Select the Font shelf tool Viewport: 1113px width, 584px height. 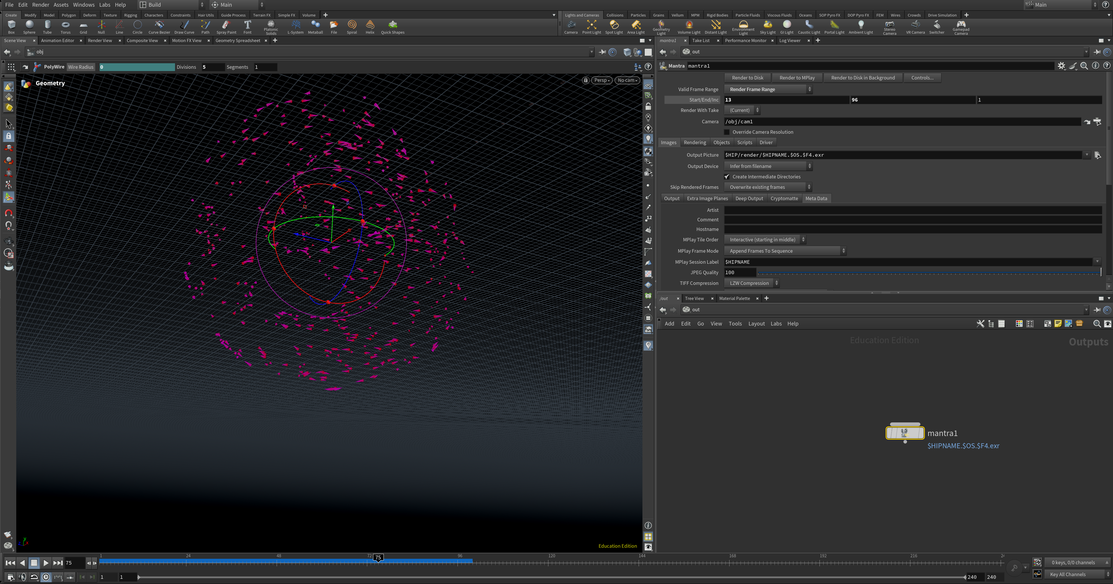point(248,27)
